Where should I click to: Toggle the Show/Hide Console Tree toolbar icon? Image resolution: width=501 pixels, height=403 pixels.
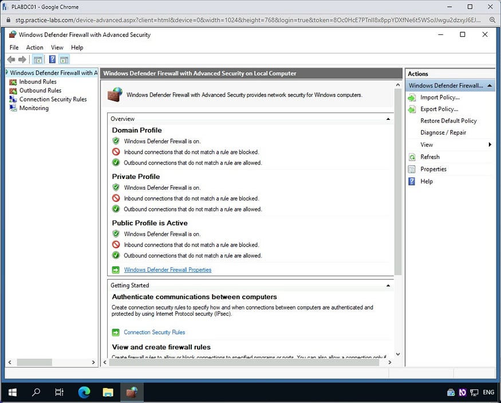click(x=38, y=60)
